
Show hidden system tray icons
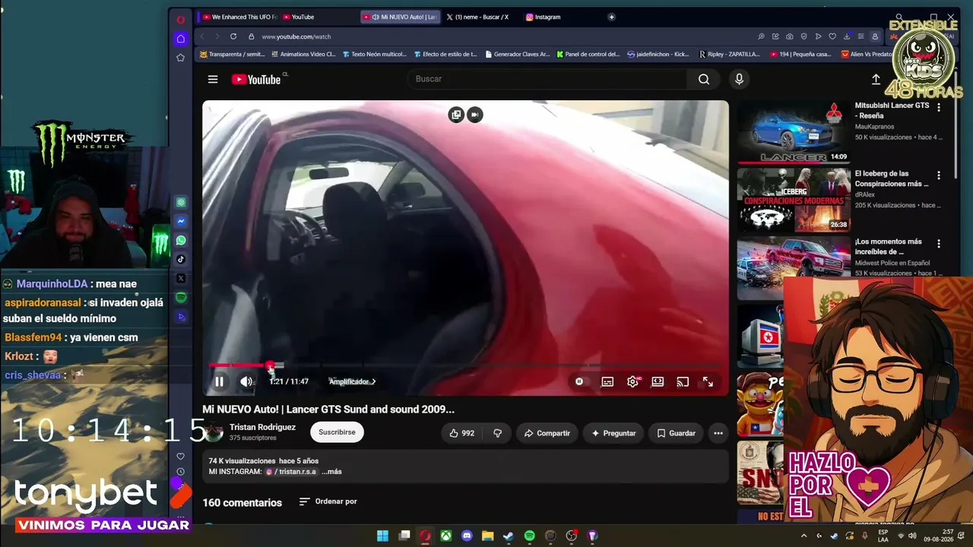point(804,536)
